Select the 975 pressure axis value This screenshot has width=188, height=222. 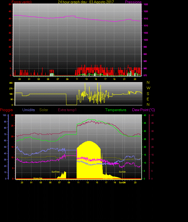145,75
